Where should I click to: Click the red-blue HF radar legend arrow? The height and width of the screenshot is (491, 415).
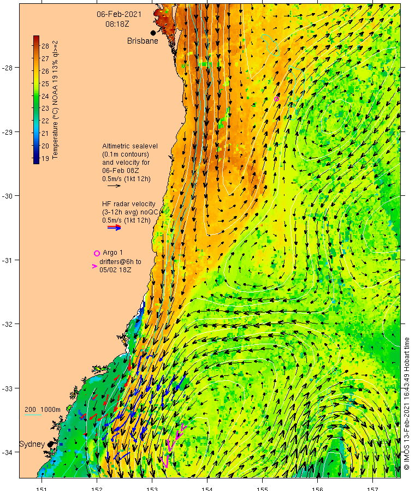coord(114,227)
